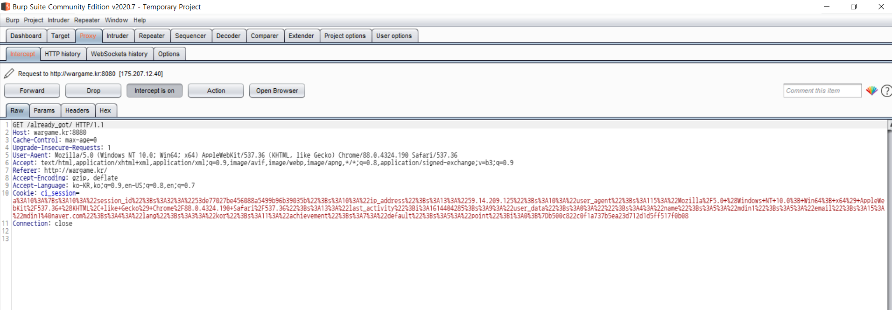Click the Host: wargame.kr:8080 header line
Viewport: 892px width, 310px height.
tap(49, 133)
